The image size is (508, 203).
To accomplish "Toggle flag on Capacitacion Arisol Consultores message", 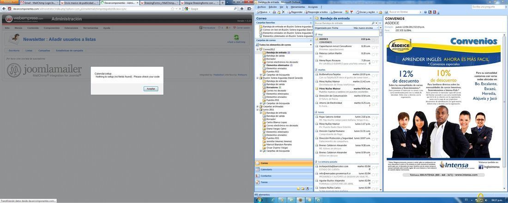I will pos(377,47).
